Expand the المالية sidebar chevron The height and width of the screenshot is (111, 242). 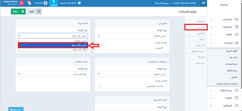(211, 34)
